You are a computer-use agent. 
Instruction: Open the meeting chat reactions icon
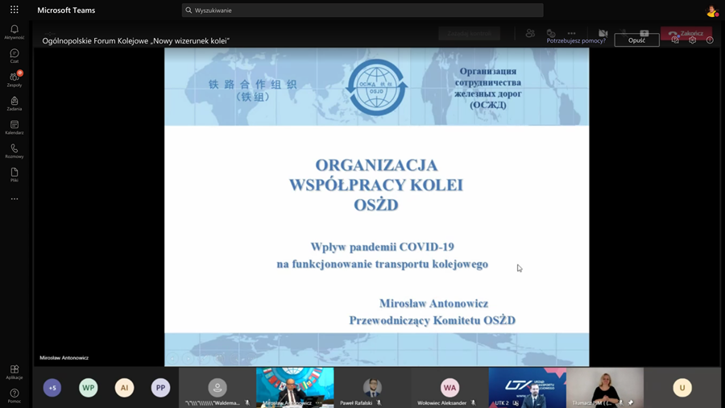click(x=551, y=33)
